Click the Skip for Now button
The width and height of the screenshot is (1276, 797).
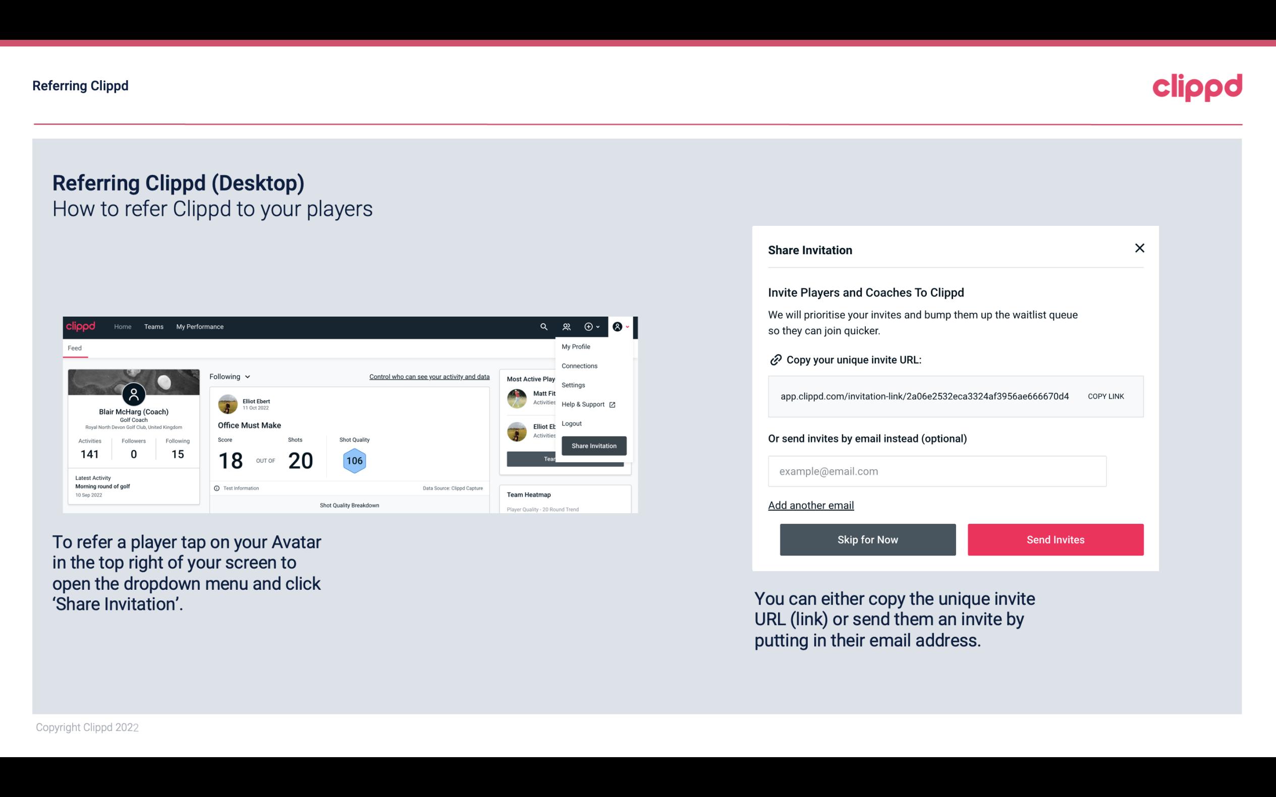pos(867,539)
